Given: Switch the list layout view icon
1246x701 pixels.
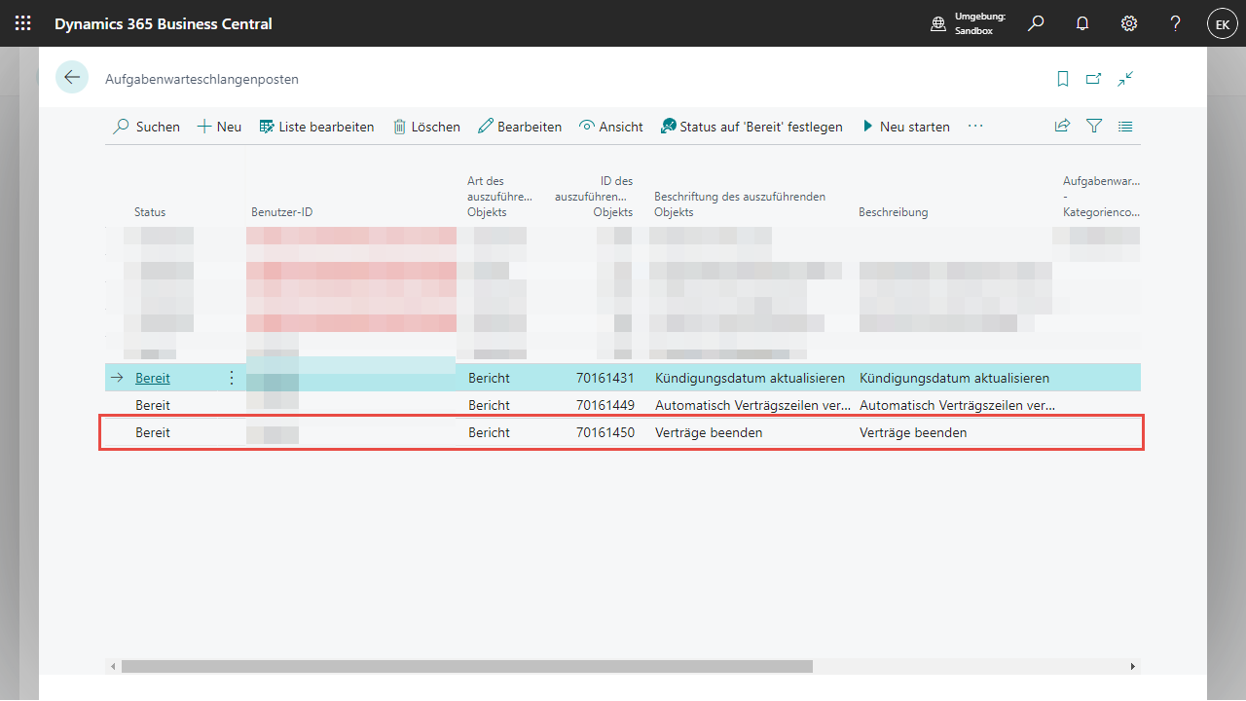Looking at the screenshot, I should coord(1125,127).
